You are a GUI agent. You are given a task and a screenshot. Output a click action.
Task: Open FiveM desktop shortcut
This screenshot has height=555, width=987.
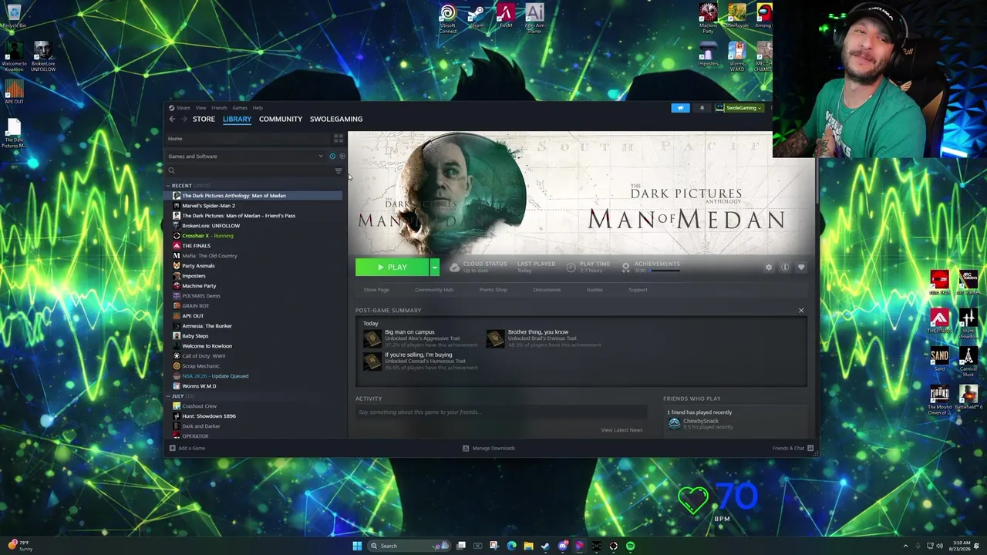506,16
